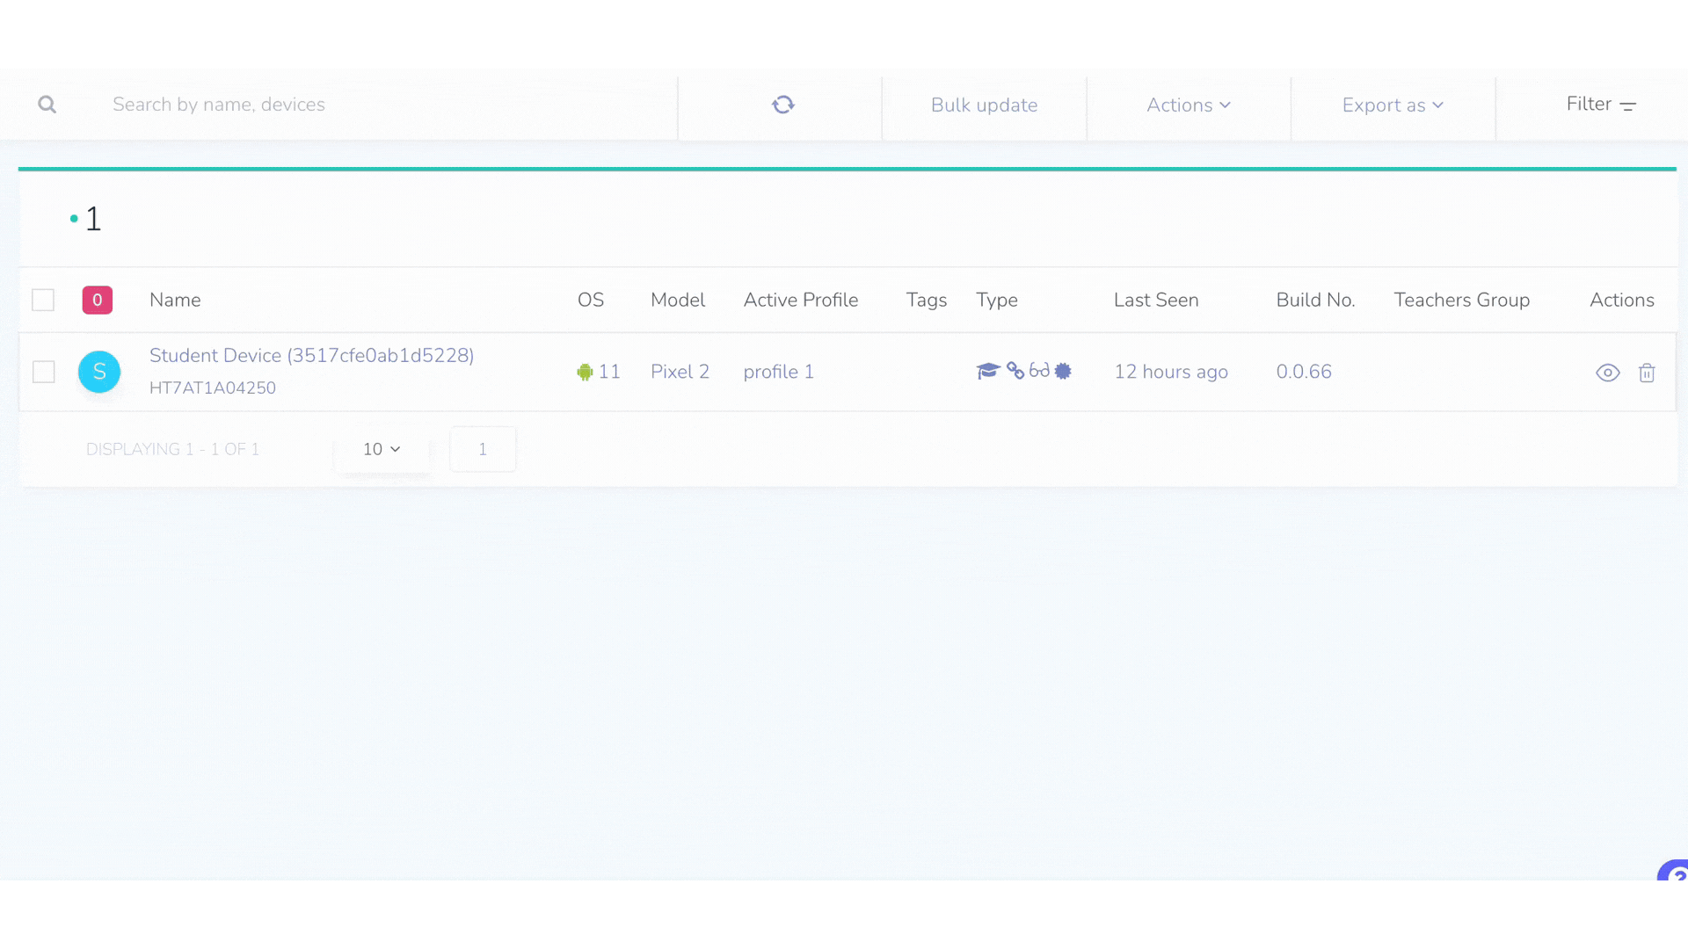Click the help bubble icon in the corner
Viewport: 1688px width, 949px height.
coord(1676,873)
